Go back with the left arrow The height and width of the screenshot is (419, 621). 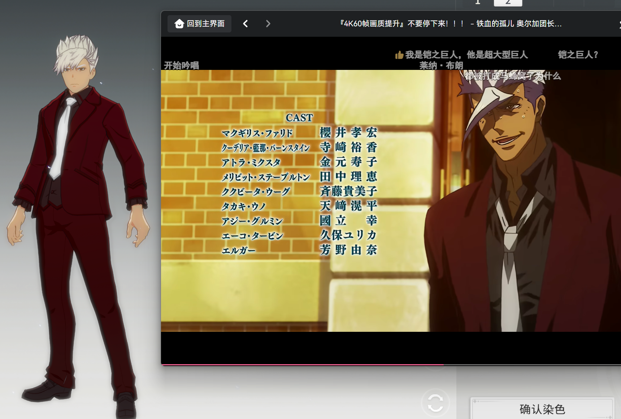point(246,24)
